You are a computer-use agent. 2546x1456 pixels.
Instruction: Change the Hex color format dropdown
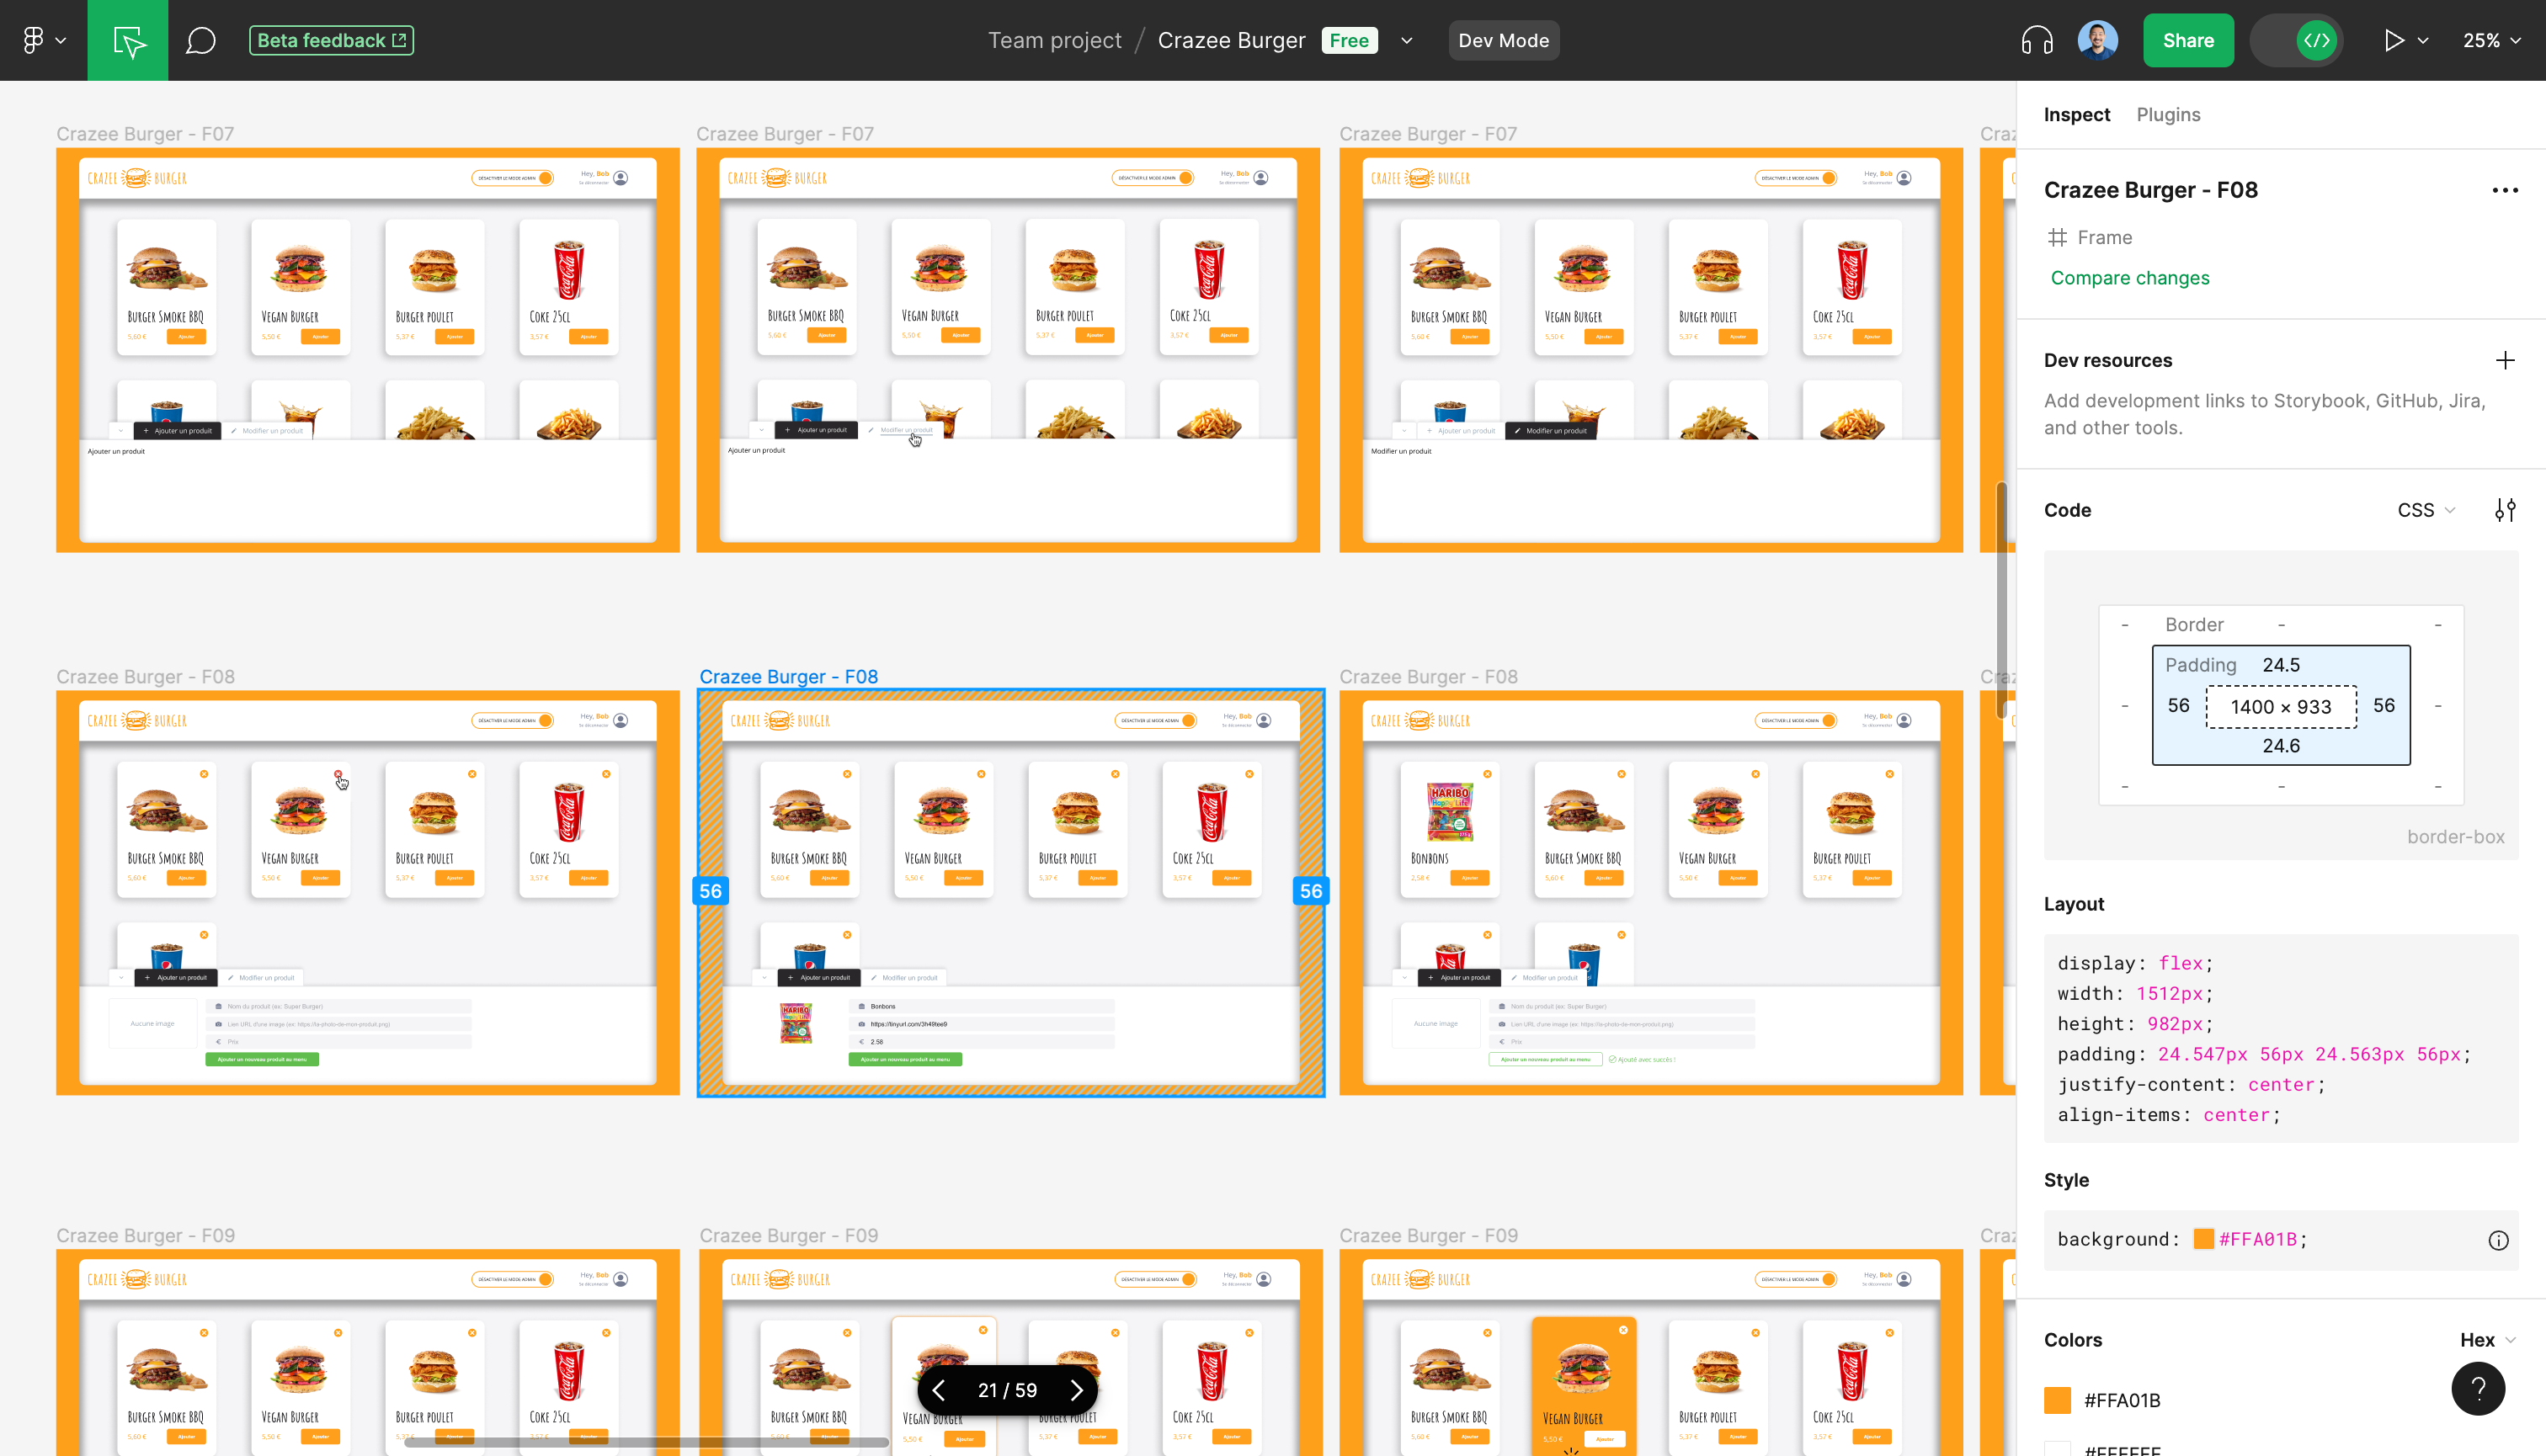pos(2487,1340)
